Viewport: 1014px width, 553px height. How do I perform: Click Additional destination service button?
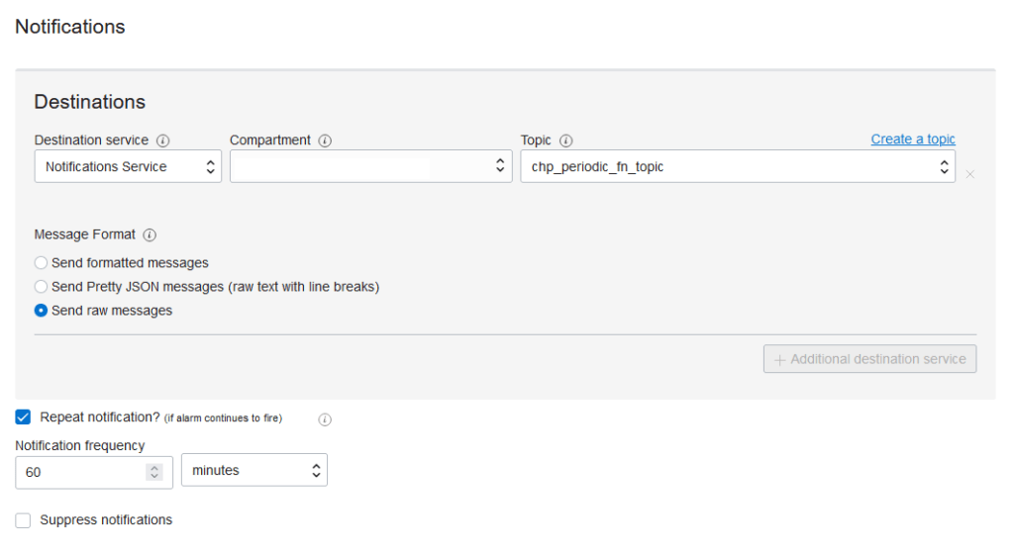coord(869,359)
